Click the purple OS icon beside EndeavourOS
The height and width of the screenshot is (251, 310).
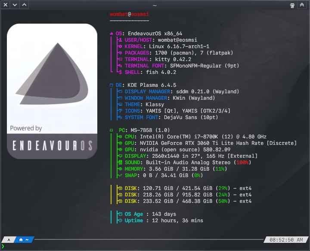click(x=112, y=33)
